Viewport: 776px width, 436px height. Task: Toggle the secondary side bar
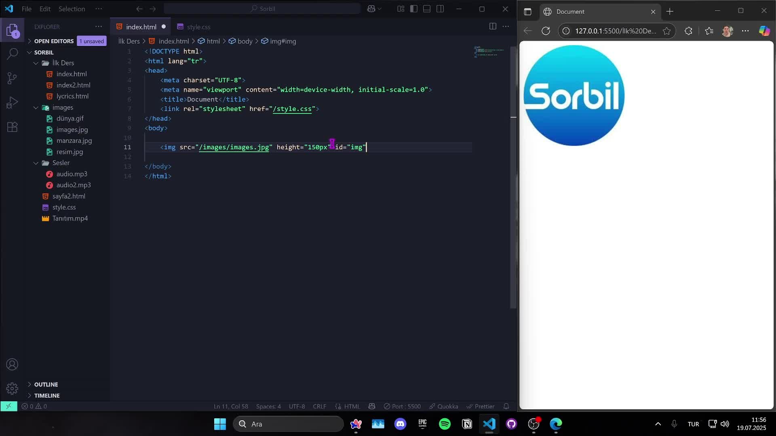440,9
